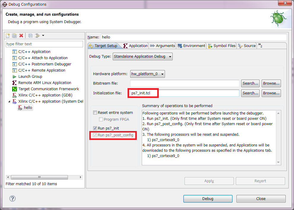This screenshot has height=210, width=294.
Task: Click Browse button for Initialization file
Action: 271,93
